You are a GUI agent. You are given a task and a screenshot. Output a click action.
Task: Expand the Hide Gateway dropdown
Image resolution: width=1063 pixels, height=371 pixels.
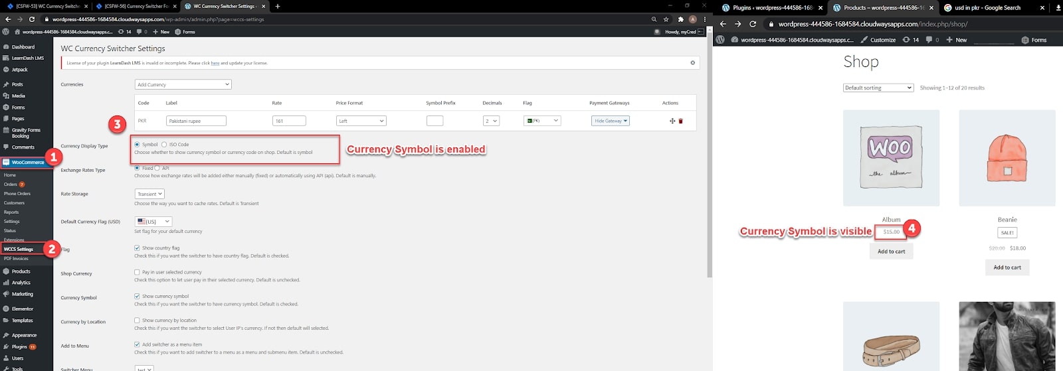(x=610, y=121)
